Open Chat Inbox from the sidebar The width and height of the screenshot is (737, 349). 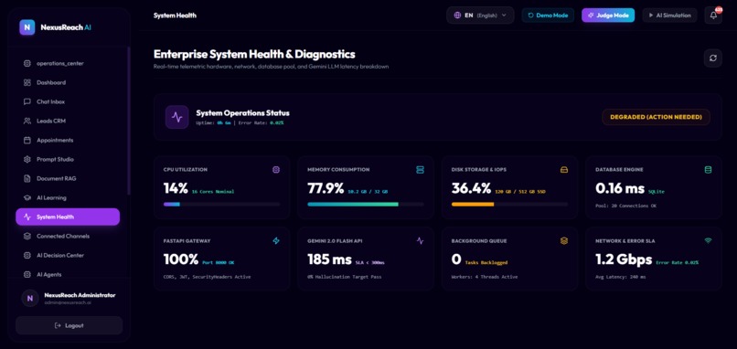[x=68, y=102]
